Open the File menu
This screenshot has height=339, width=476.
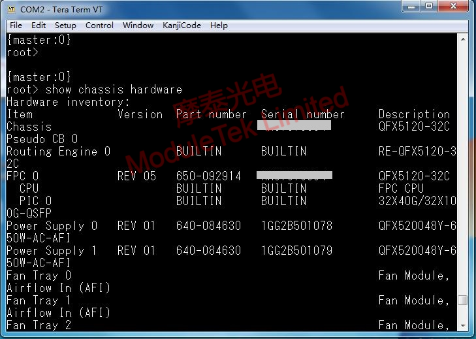click(16, 25)
